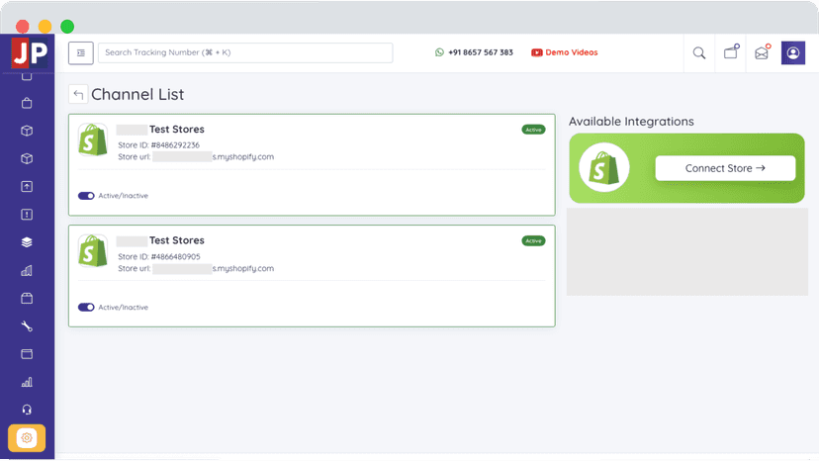Focus the Search Tracking Number field

pyautogui.click(x=245, y=52)
